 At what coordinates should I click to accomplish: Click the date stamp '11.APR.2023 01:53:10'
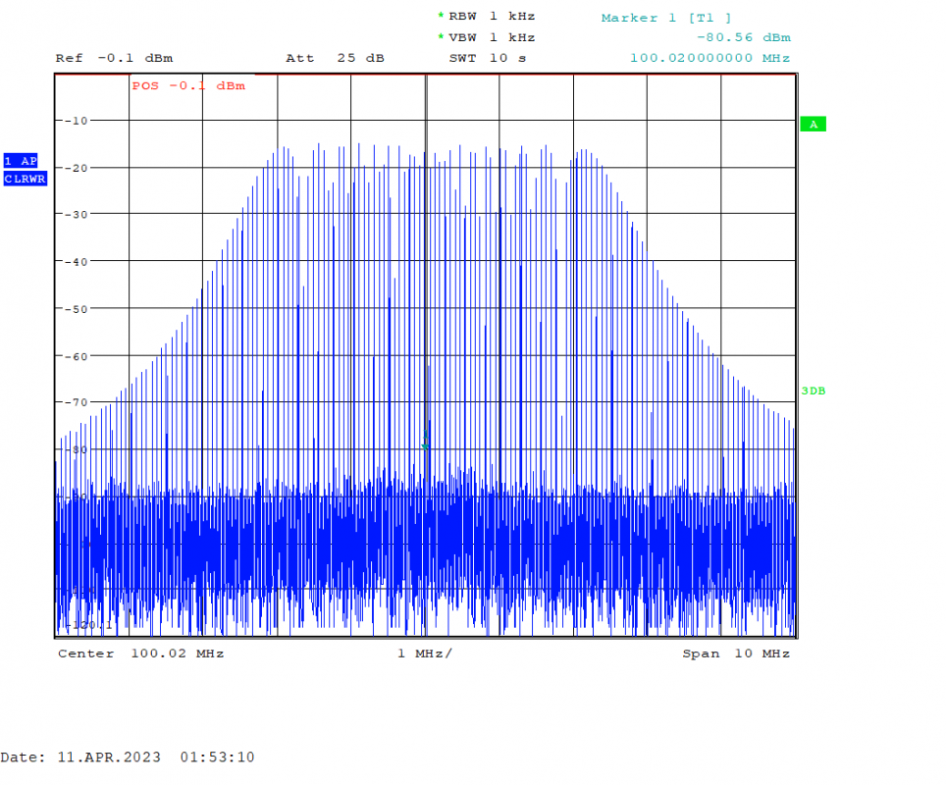(156, 758)
